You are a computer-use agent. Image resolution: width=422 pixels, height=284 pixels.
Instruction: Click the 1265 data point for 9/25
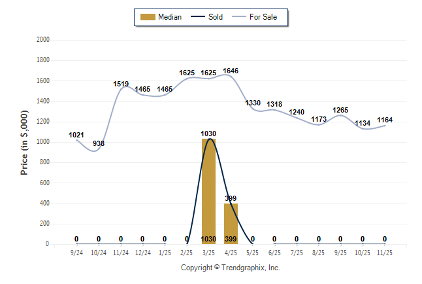(x=340, y=115)
